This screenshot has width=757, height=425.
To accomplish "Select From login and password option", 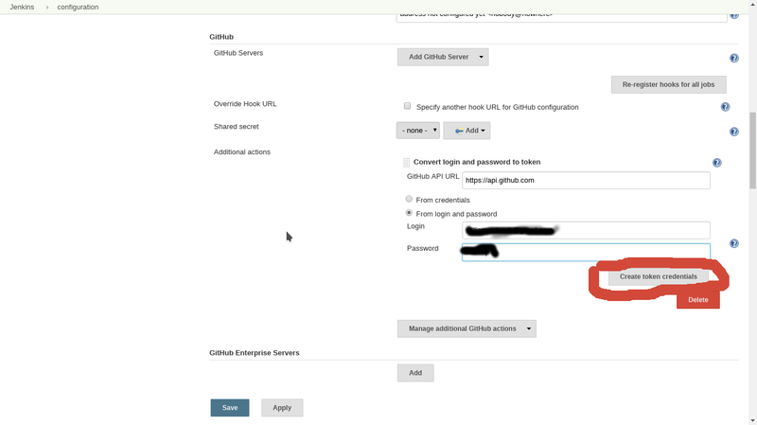I will pos(409,212).
